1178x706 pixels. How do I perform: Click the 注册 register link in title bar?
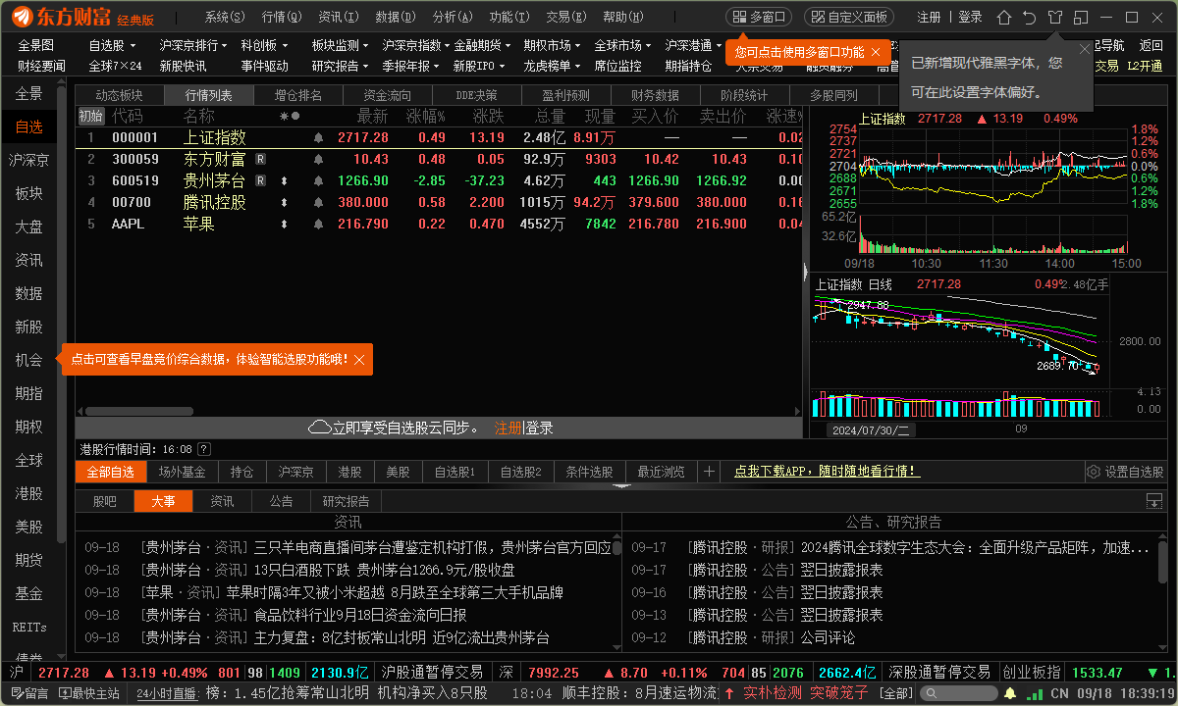coord(929,18)
